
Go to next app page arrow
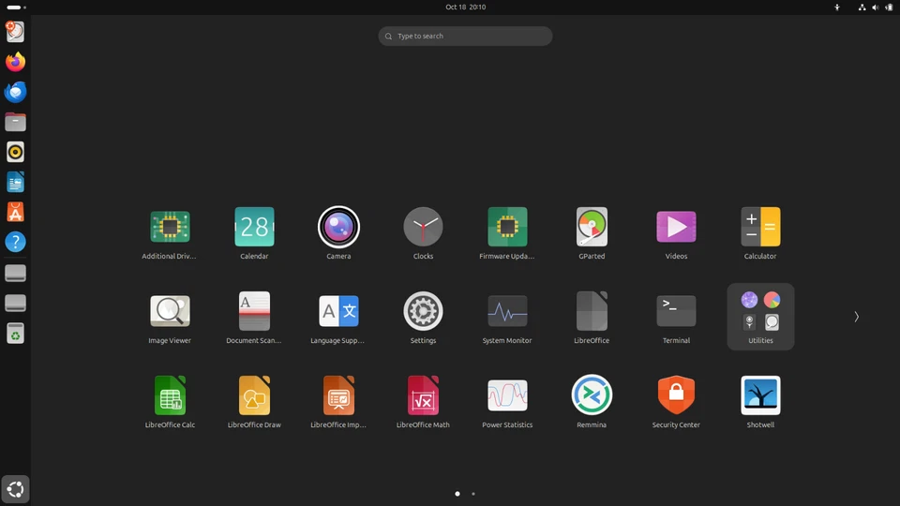(856, 317)
